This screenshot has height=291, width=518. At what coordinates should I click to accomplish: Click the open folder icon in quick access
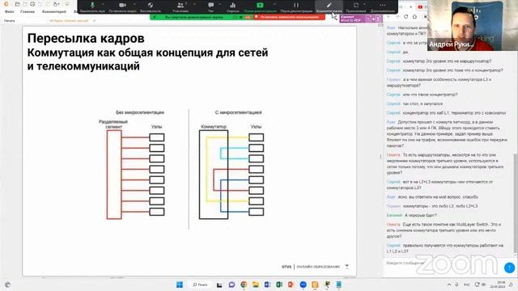click(17, 4)
